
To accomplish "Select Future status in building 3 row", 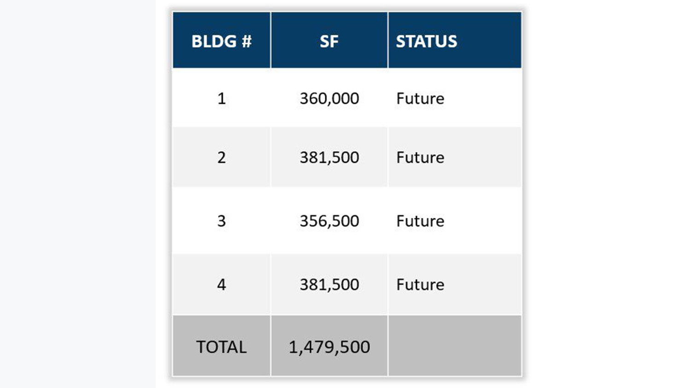I will pyautogui.click(x=420, y=221).
